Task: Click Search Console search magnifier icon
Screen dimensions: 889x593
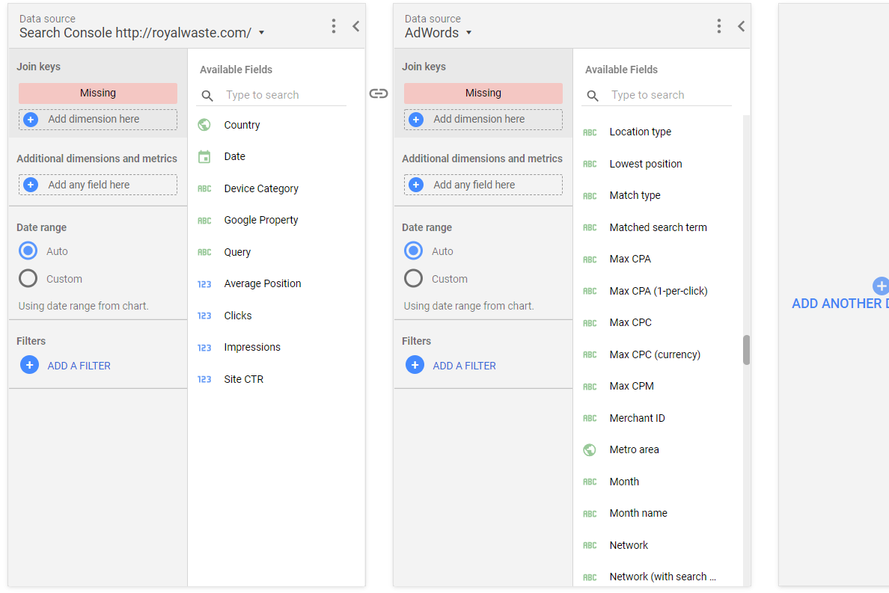Action: tap(207, 96)
